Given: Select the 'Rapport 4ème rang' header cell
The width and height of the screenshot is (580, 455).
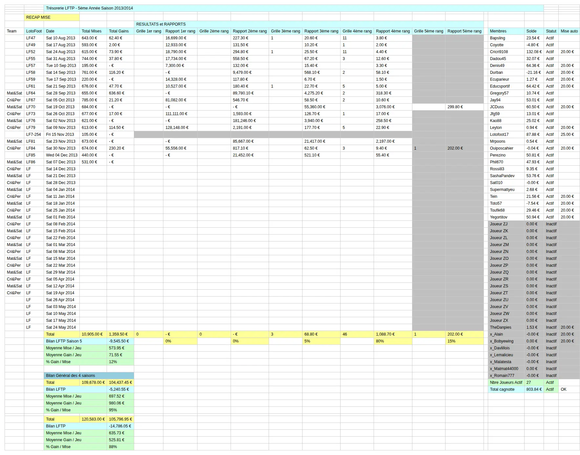Looking at the screenshot, I should [393, 31].
